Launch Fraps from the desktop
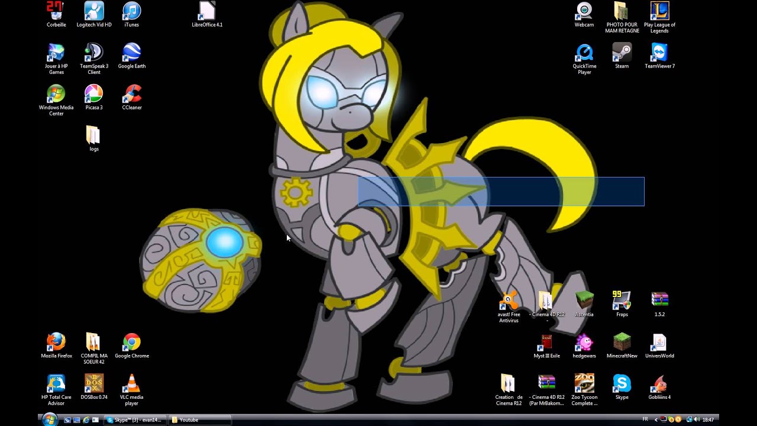The image size is (757, 426). pos(622,305)
